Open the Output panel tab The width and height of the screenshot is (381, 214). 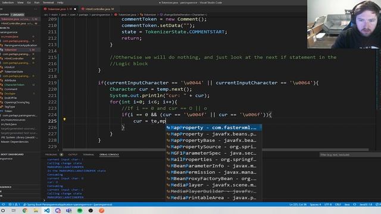[x=73, y=155]
